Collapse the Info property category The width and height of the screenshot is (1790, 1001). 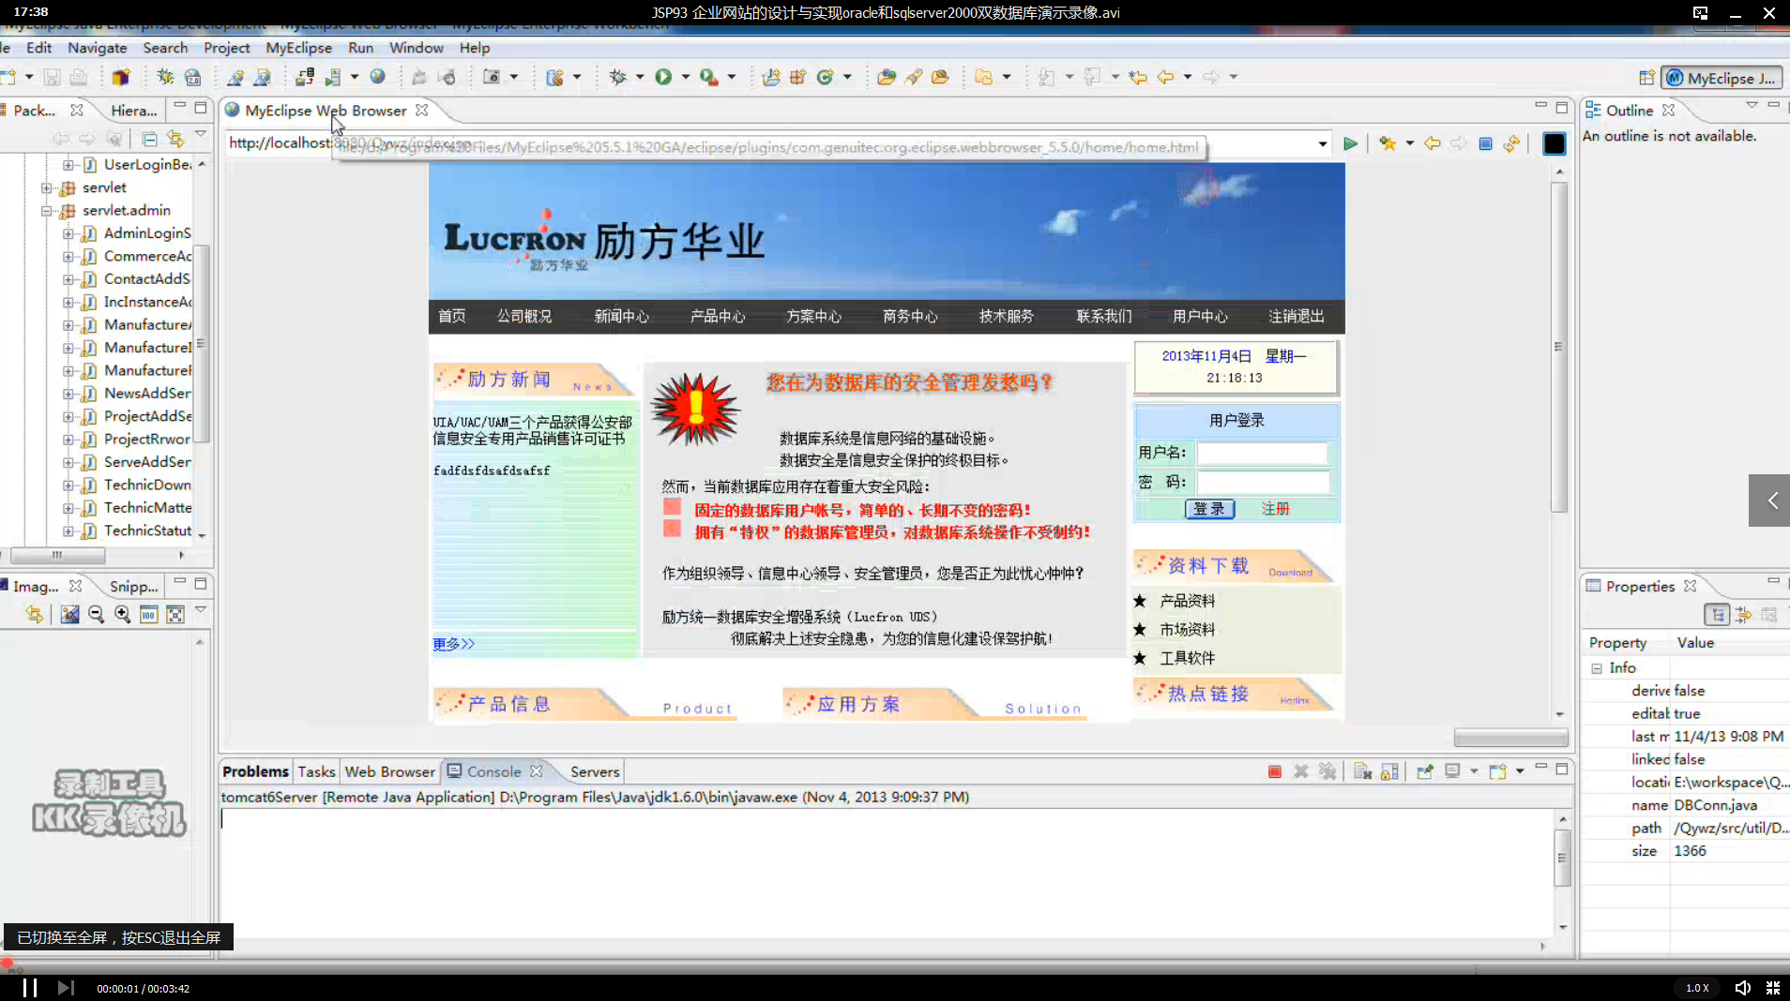(x=1597, y=668)
